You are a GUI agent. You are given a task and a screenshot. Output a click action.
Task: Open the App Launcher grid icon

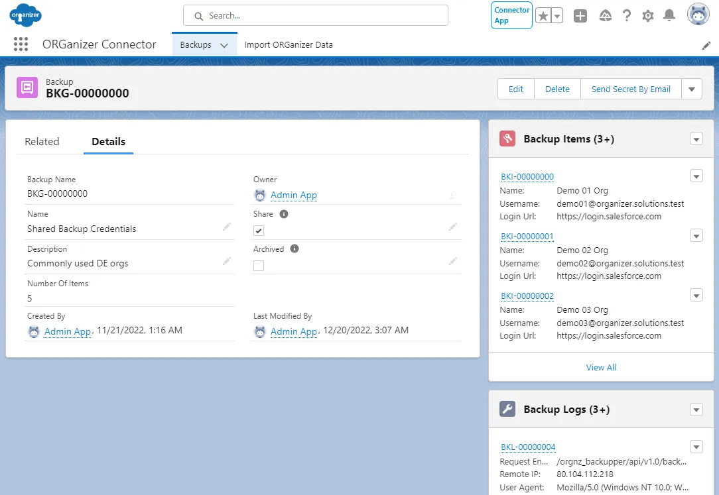[21, 44]
